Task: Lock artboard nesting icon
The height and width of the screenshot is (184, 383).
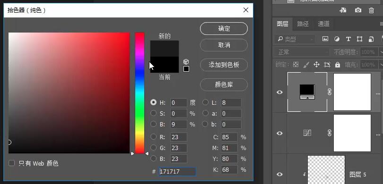Action: click(x=327, y=65)
